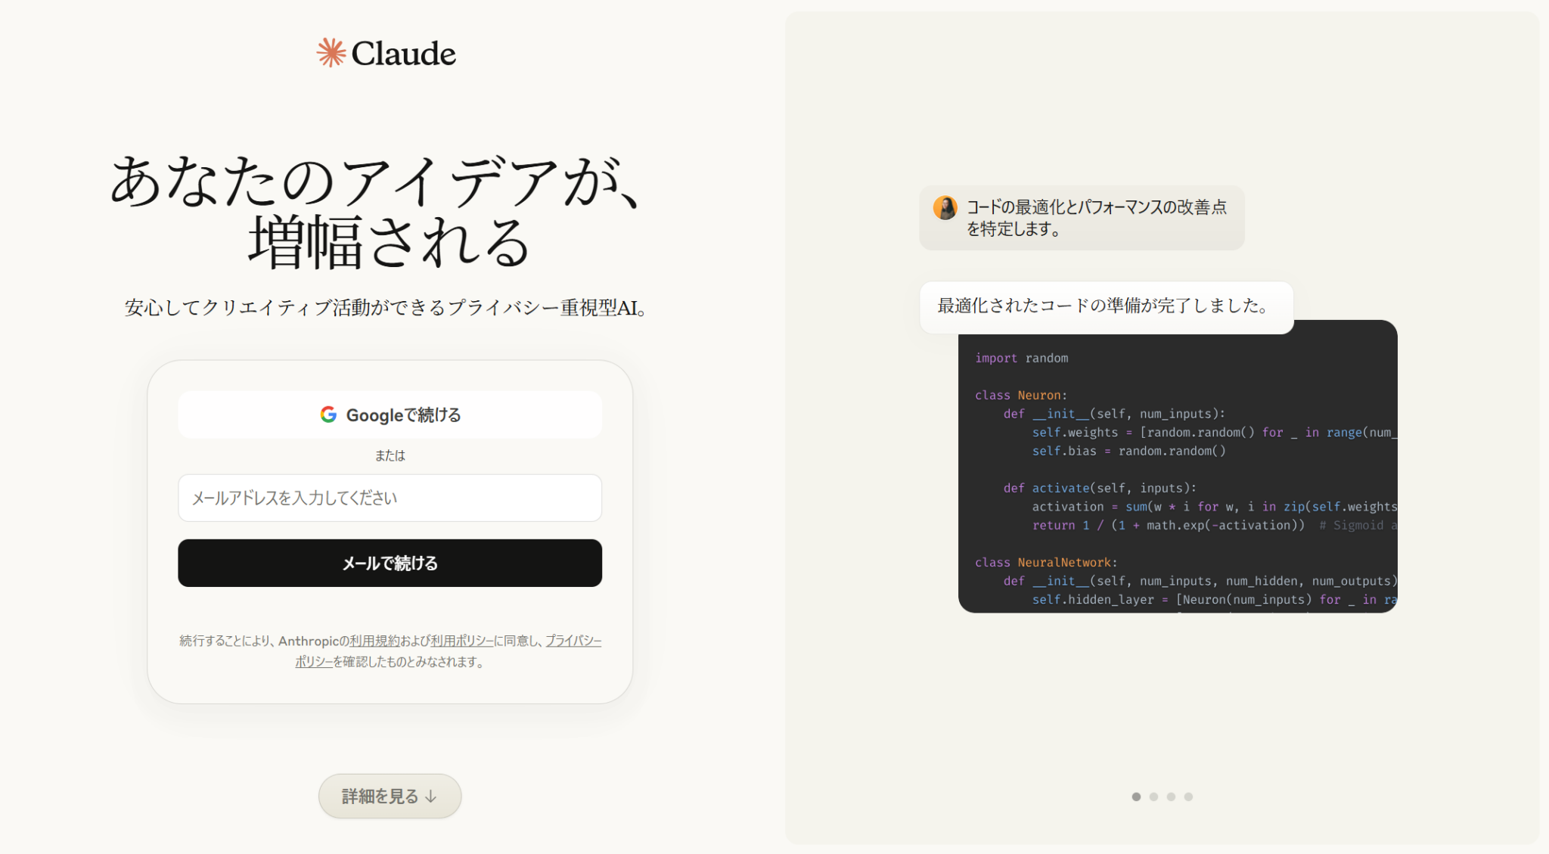Viewport: 1549px width, 854px height.
Task: Click the Googleで続ける sign-in button
Action: tap(390, 415)
